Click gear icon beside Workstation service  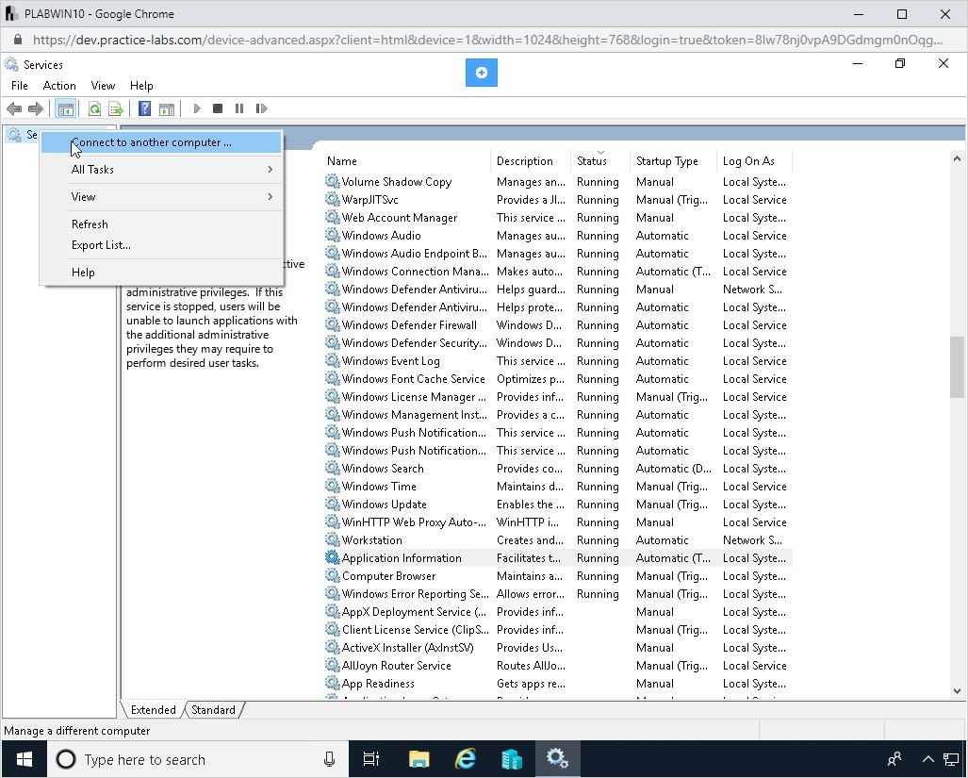coord(332,539)
